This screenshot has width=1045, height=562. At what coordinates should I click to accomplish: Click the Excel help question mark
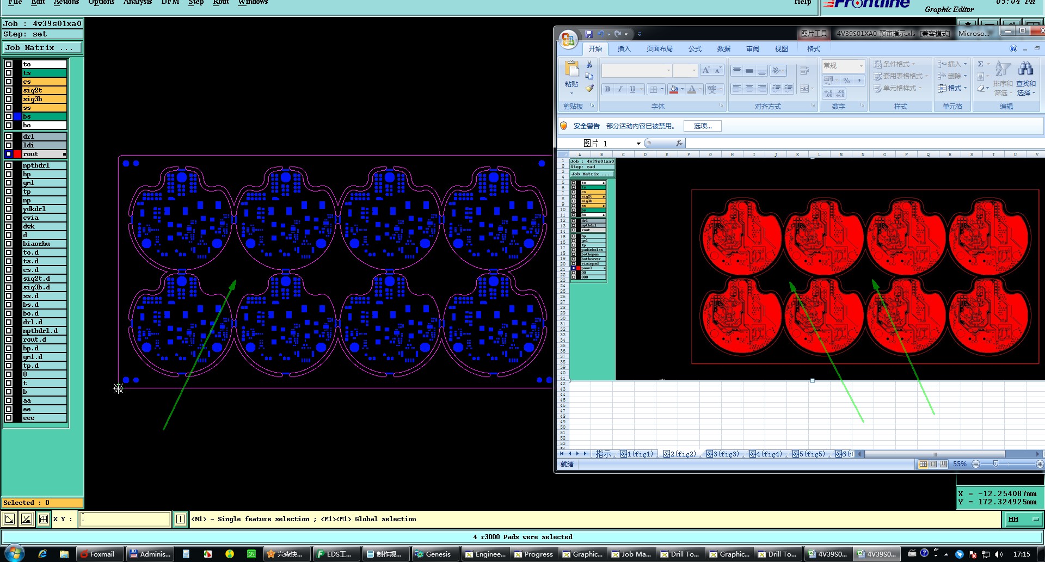pos(1013,48)
